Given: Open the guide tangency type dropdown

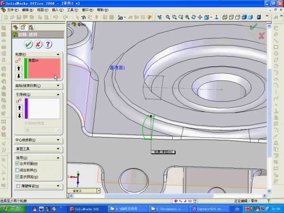Looking at the screenshot, I should click(58, 130).
